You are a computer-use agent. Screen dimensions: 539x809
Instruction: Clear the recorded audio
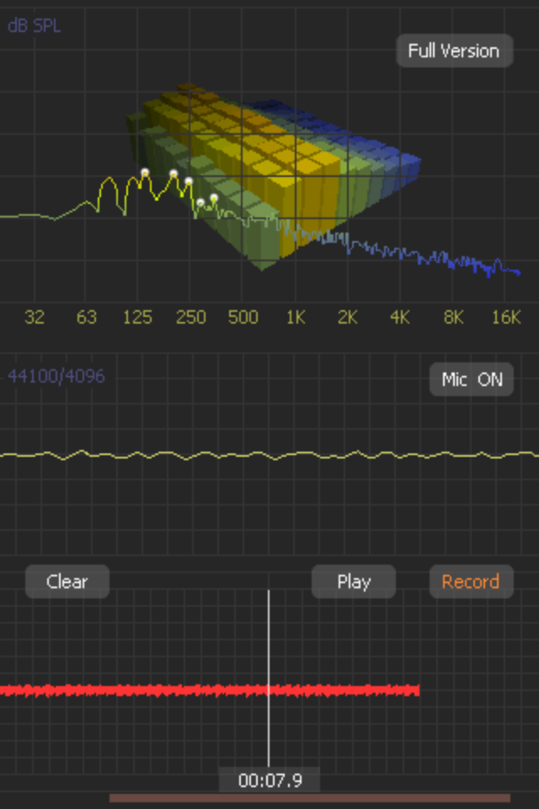coord(67,581)
